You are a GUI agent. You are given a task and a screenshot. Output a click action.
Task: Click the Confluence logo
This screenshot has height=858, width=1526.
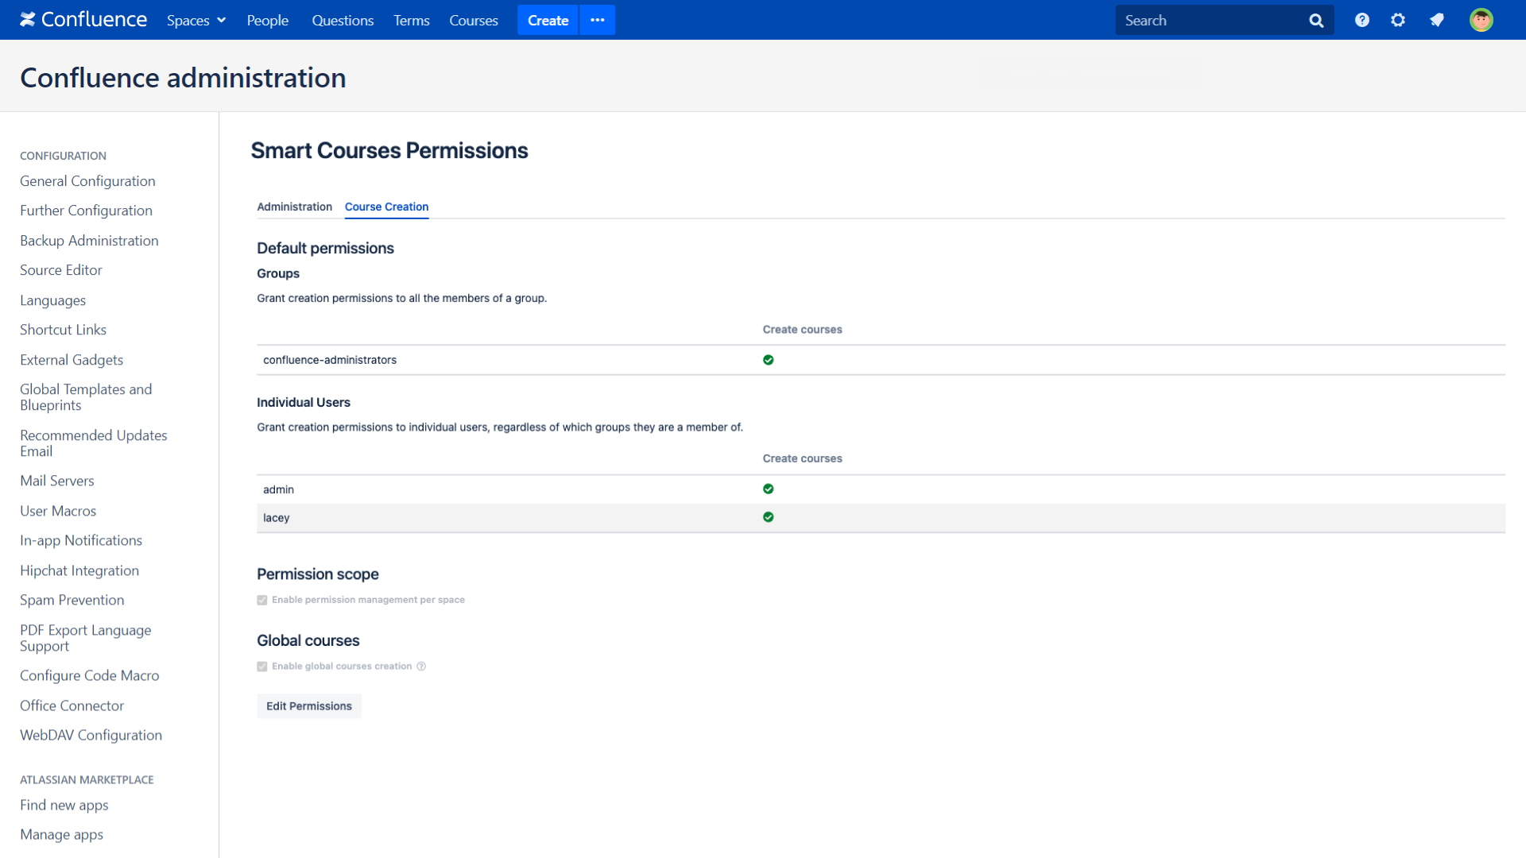[83, 20]
